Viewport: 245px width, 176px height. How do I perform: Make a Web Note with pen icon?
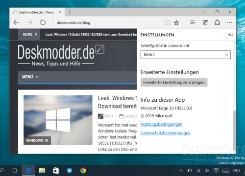[205, 22]
